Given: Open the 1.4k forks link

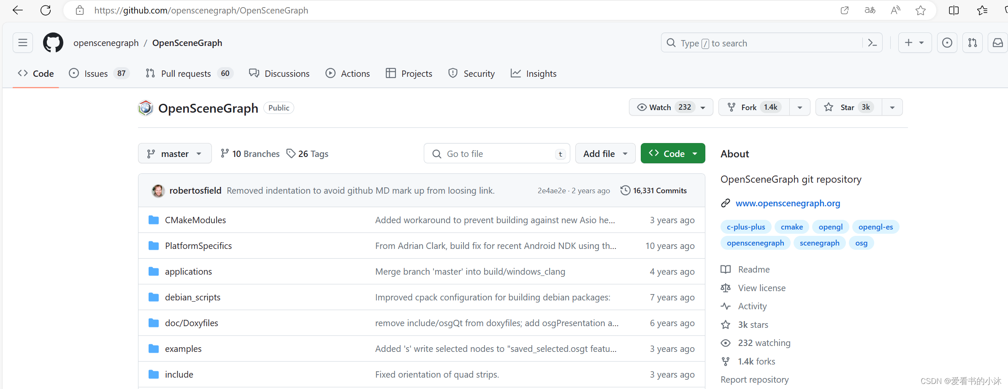Looking at the screenshot, I should 748,361.
